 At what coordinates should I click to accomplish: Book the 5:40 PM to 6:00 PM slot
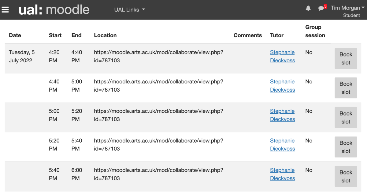[x=346, y=176]
